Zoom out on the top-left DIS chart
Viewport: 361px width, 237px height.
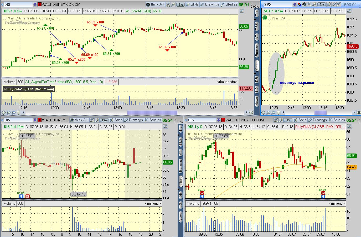[x=14, y=112]
